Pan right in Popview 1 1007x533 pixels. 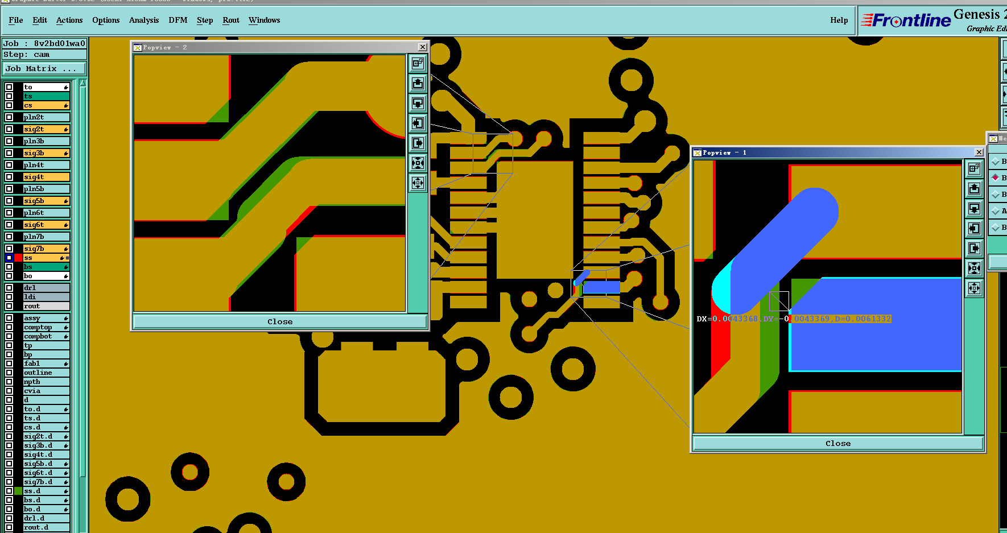click(974, 248)
